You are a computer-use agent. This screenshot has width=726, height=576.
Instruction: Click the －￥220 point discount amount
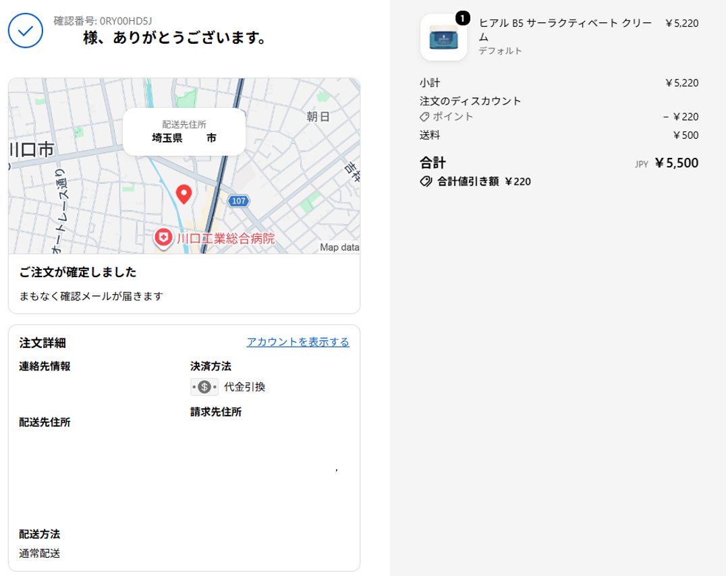(x=681, y=117)
